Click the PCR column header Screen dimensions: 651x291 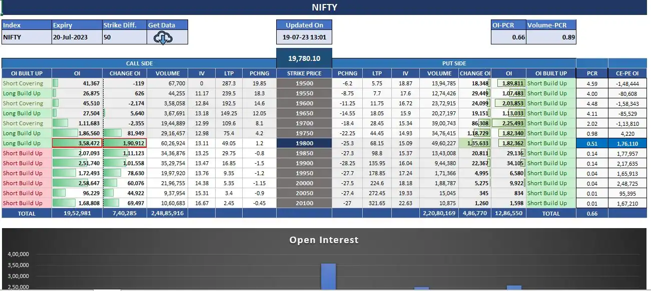click(592, 73)
